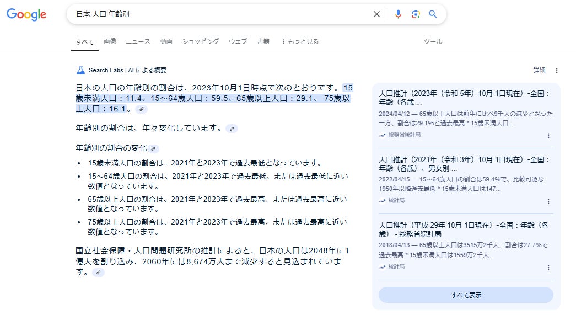
Task: Open link chip beside 年齢別の割合の変化 heading
Action: (x=153, y=149)
